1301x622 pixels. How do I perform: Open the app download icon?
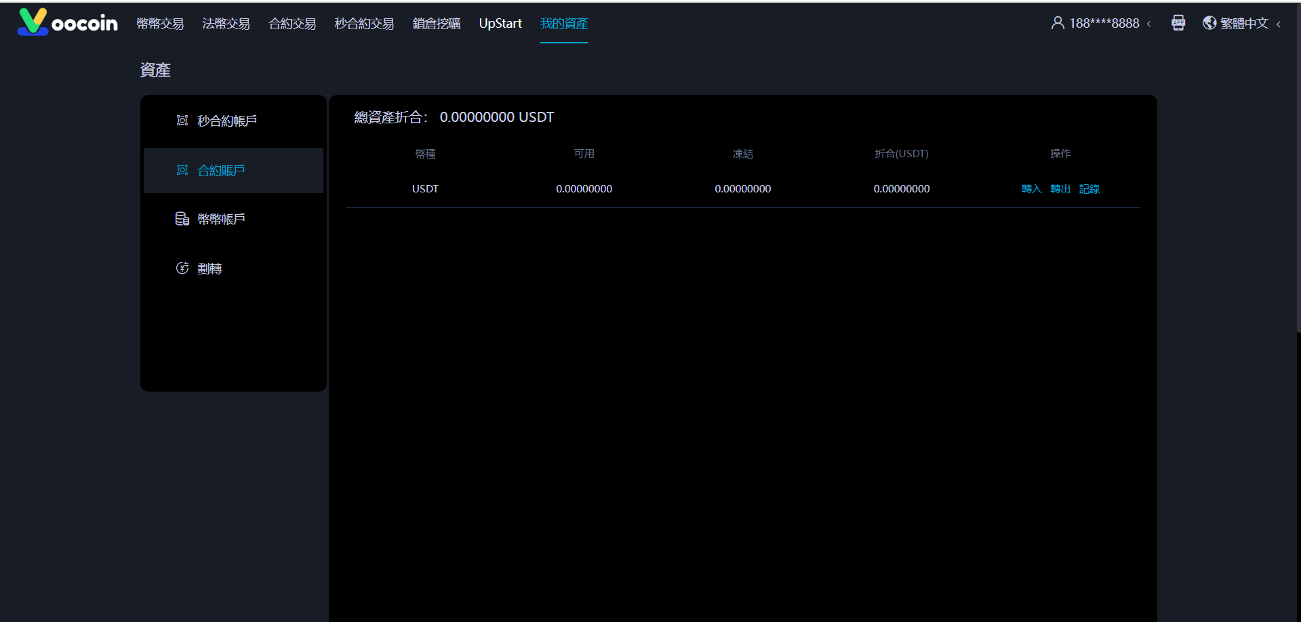pyautogui.click(x=1178, y=23)
